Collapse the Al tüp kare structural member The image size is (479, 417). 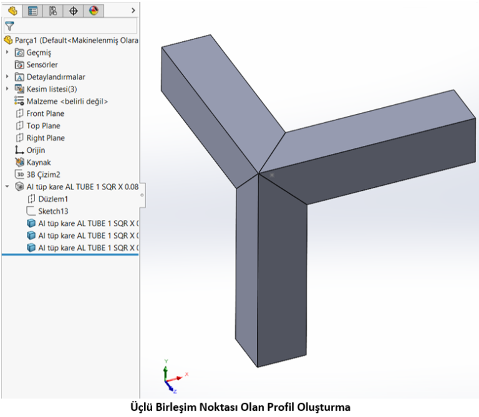point(7,186)
